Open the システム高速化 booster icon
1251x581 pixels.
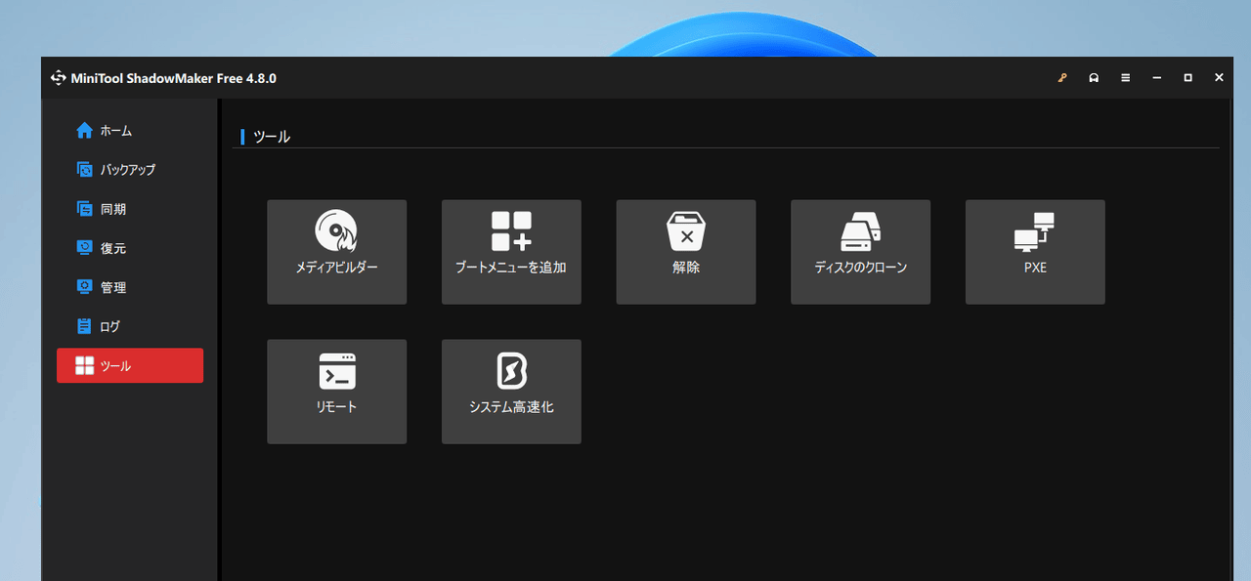point(511,372)
